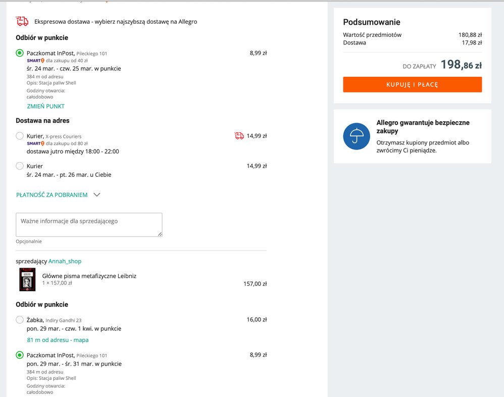Click red express truck icon beside 14,99 zł
The width and height of the screenshot is (504, 397).
click(239, 136)
